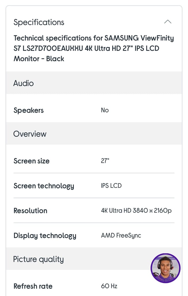Click the Display technology label

[45, 236]
